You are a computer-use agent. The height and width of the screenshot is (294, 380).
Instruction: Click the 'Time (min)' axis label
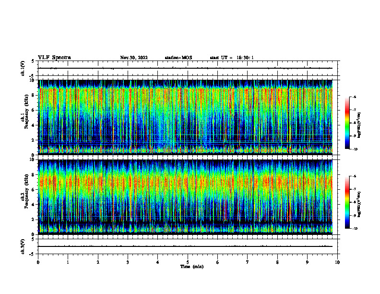192,267
